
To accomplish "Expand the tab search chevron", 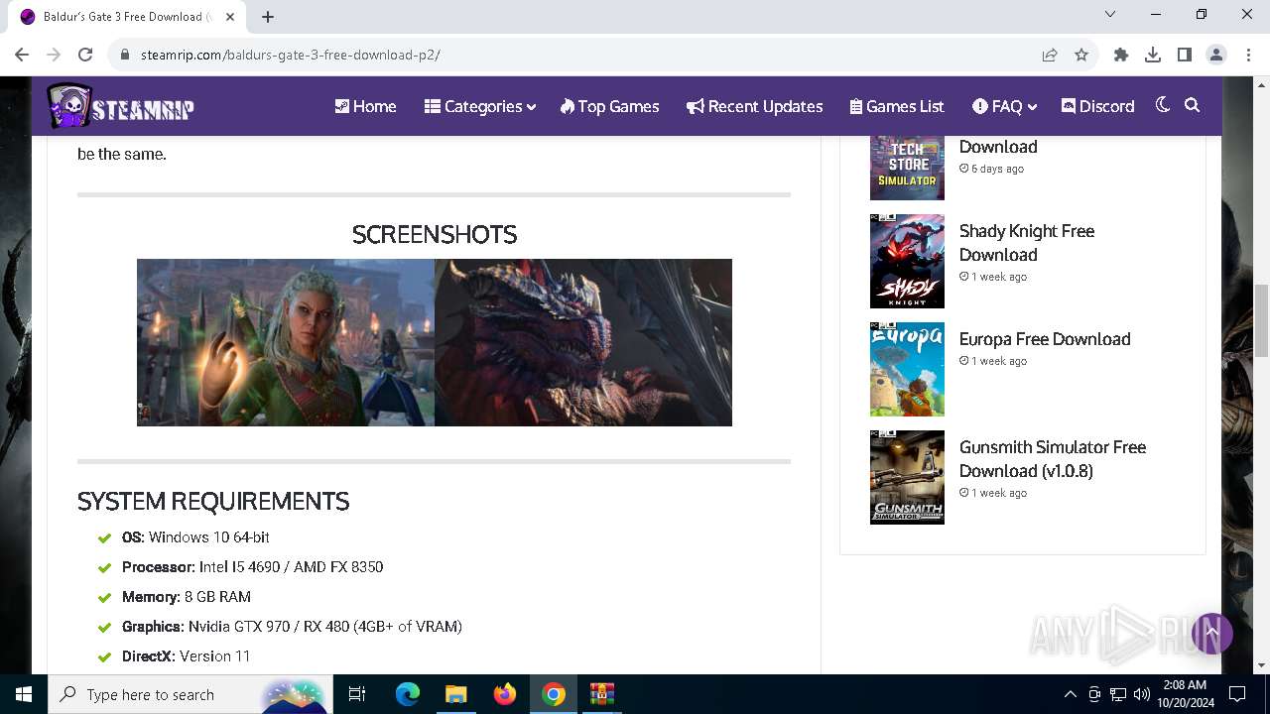I will click(1110, 15).
